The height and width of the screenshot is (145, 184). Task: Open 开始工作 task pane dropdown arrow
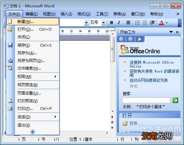tap(171, 32)
